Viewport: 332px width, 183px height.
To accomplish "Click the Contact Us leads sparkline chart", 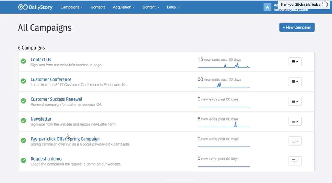I will (224, 65).
